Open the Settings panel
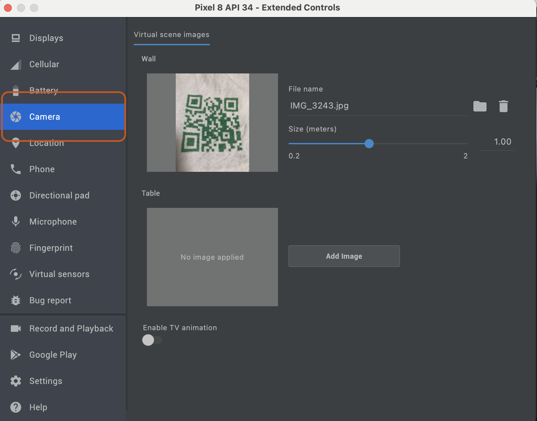 click(x=46, y=381)
